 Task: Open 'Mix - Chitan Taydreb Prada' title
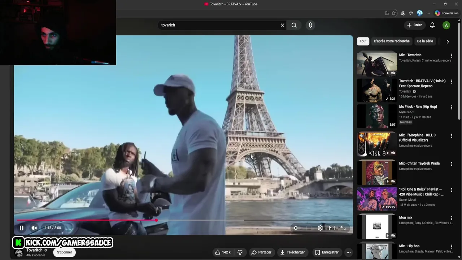pos(419,163)
